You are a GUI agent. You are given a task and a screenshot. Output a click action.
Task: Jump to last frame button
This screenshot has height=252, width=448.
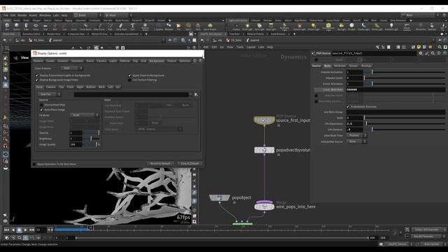click(x=31, y=230)
